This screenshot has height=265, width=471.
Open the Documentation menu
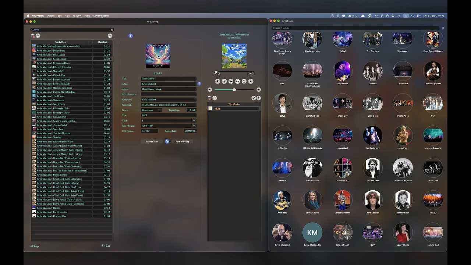tap(101, 16)
